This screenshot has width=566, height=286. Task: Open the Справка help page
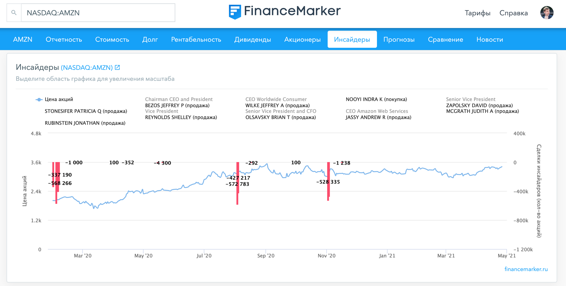(x=513, y=13)
